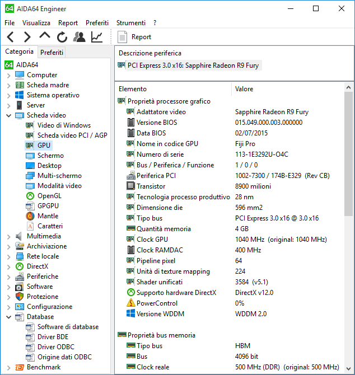This screenshot has width=355, height=375.
Task: Open the Preferiti menu in the menu bar
Action: pyautogui.click(x=97, y=23)
